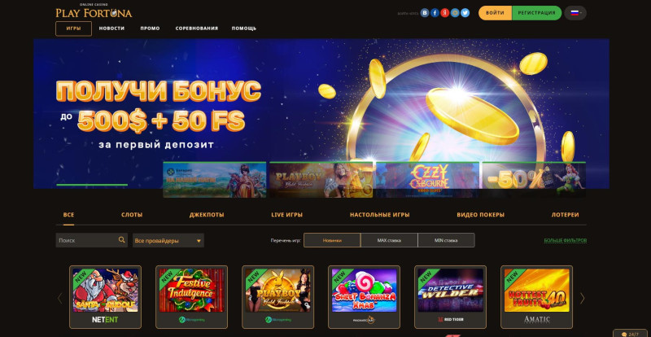Open the Sweet Bonanza Xmas game thumbnail

pos(364,296)
